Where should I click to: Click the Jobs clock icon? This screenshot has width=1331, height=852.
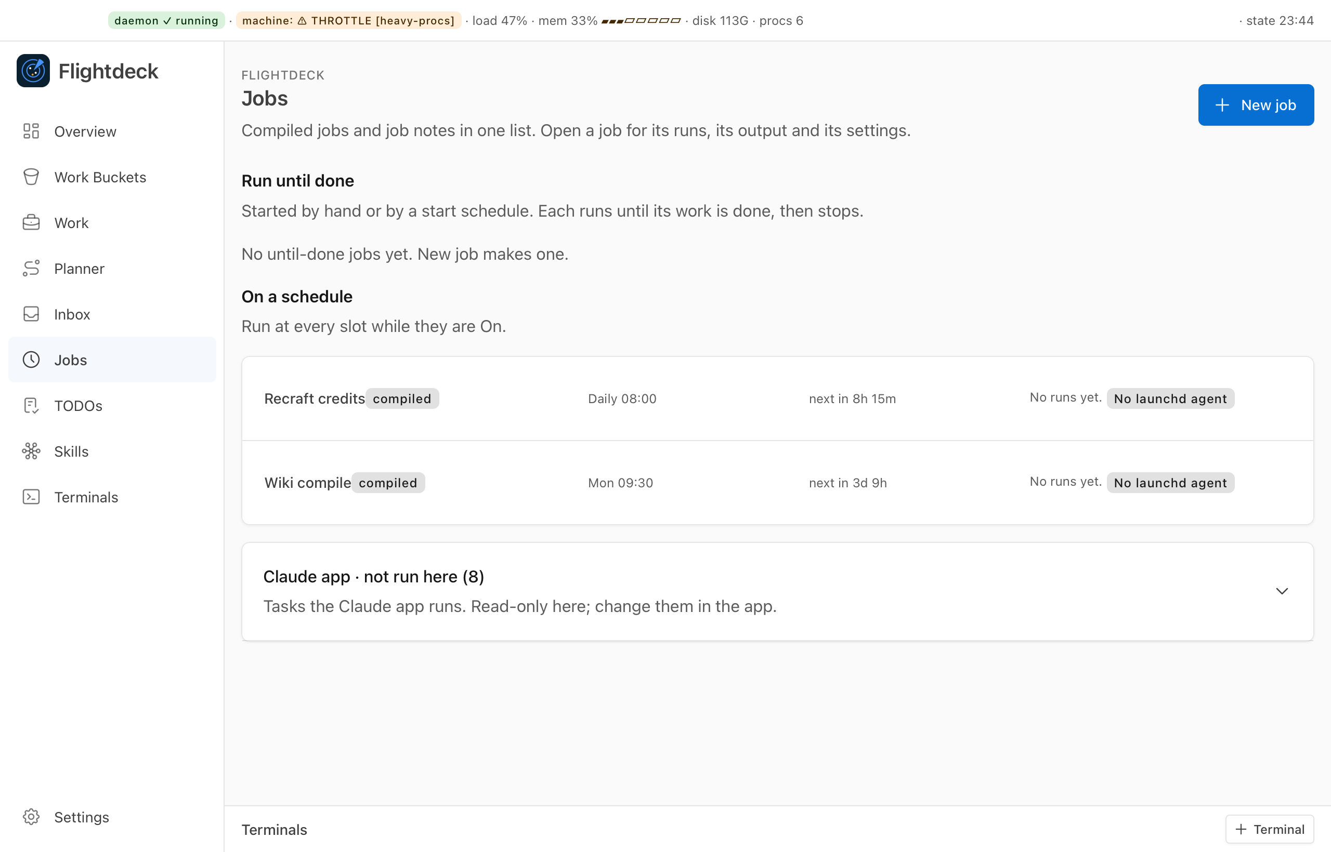tap(31, 360)
